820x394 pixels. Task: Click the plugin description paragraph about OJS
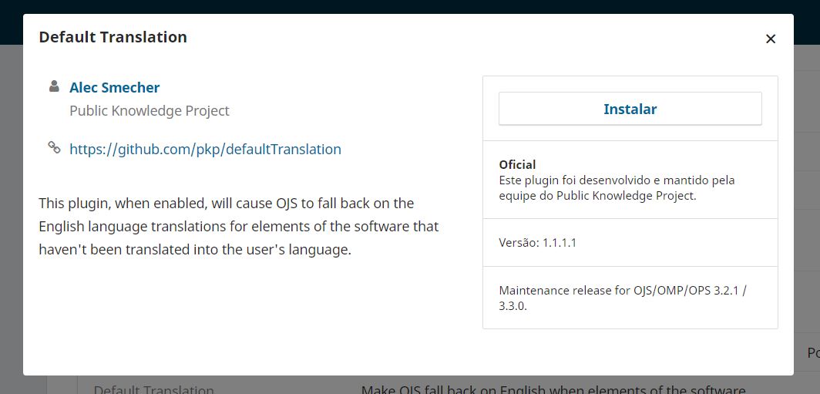(x=238, y=227)
